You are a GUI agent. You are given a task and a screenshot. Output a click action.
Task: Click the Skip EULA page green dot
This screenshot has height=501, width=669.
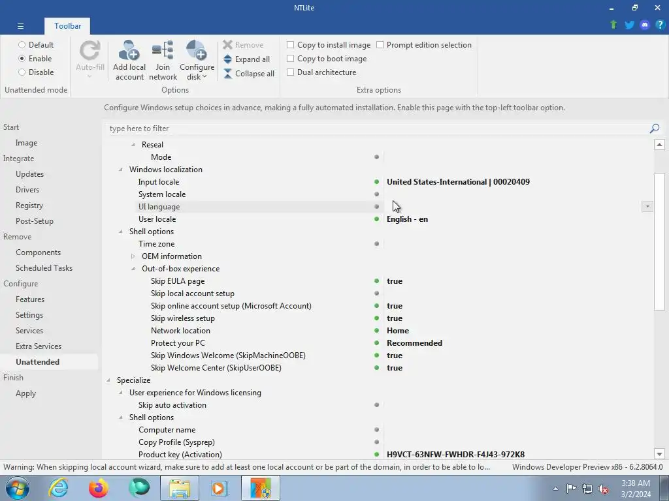click(376, 281)
